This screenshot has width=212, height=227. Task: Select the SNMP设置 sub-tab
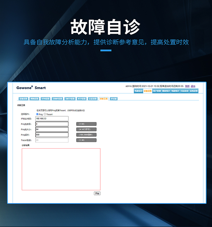point(57,99)
